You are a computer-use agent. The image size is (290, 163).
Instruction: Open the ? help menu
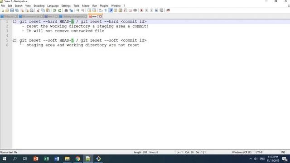click(124, 6)
